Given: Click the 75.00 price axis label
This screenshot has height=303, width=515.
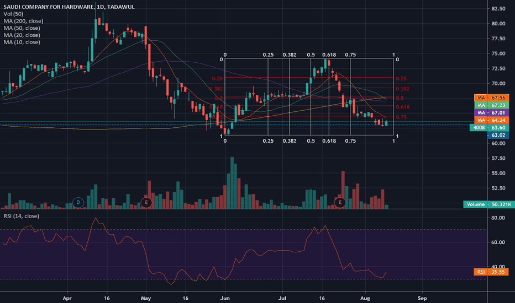Looking at the screenshot, I should click(498, 53).
